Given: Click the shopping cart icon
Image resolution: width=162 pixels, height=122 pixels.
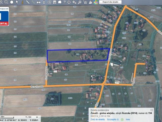Looking at the screenshot, I should 85,2.
